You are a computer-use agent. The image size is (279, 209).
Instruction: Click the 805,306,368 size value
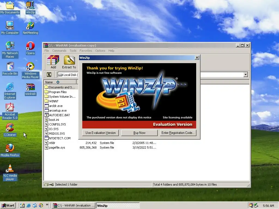[88, 147]
